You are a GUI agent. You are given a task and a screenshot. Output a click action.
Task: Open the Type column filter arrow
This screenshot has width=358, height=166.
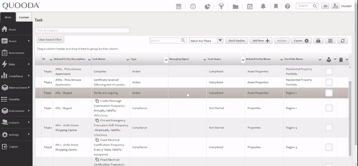coord(166,60)
